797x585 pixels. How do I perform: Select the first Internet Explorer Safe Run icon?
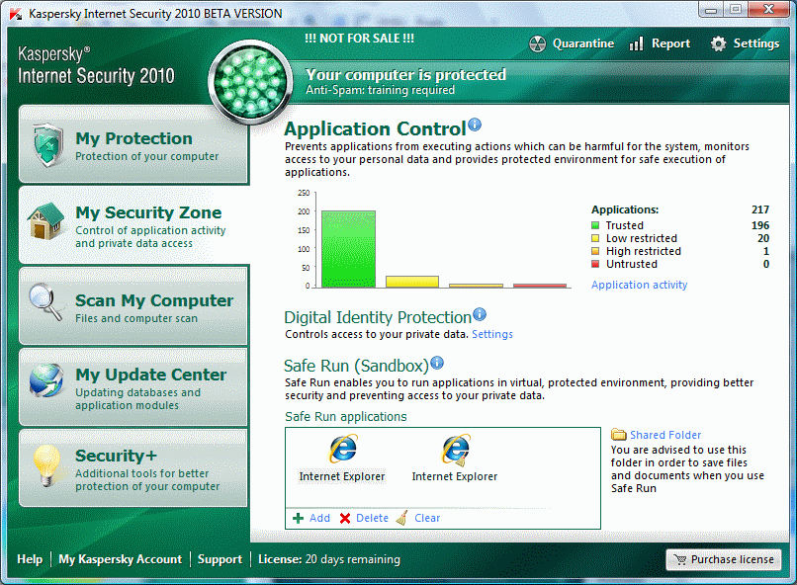point(343,449)
